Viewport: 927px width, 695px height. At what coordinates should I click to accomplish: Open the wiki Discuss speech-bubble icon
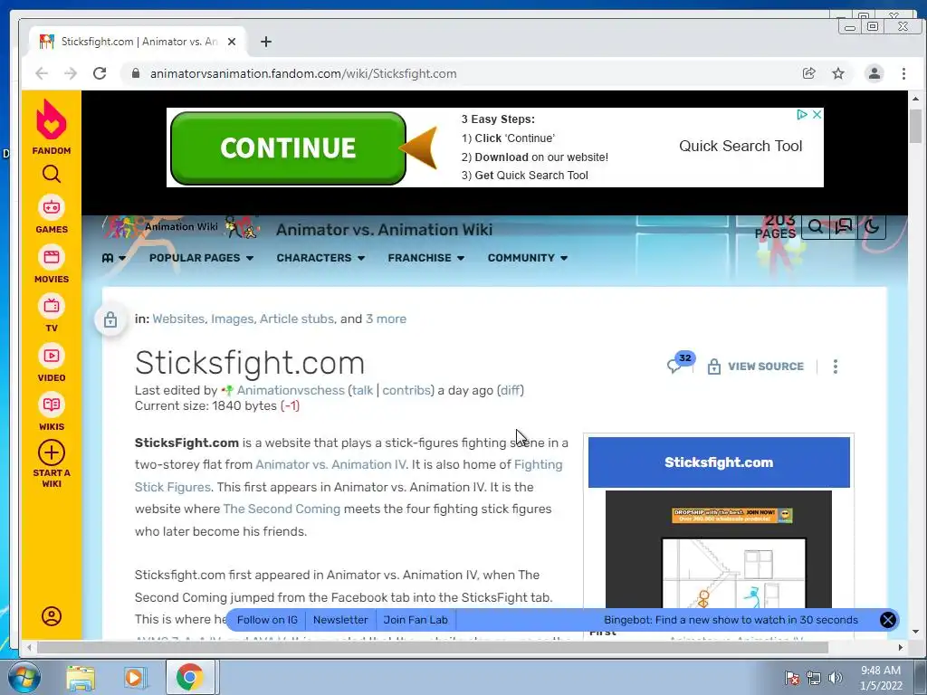coord(844,226)
